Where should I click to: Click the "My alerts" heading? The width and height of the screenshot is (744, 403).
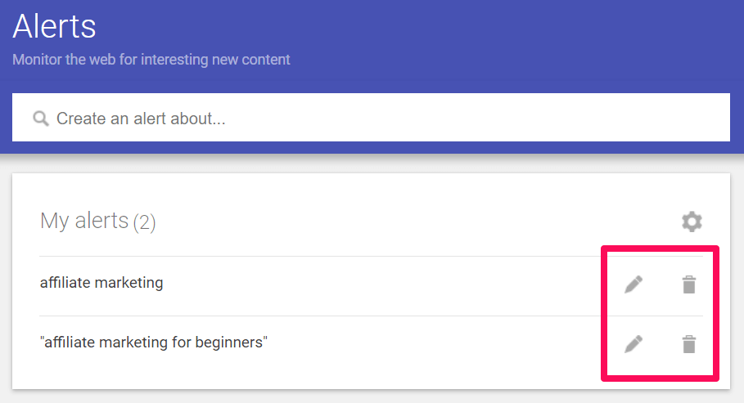[x=84, y=221]
